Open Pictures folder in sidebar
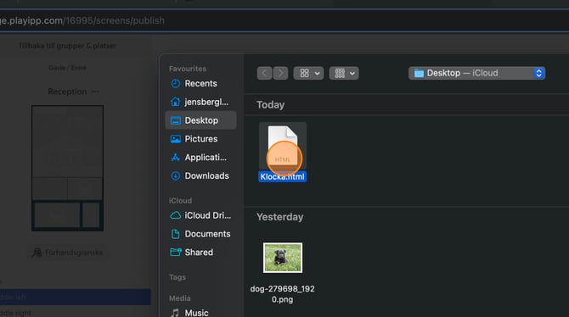The image size is (569, 317). coord(200,139)
